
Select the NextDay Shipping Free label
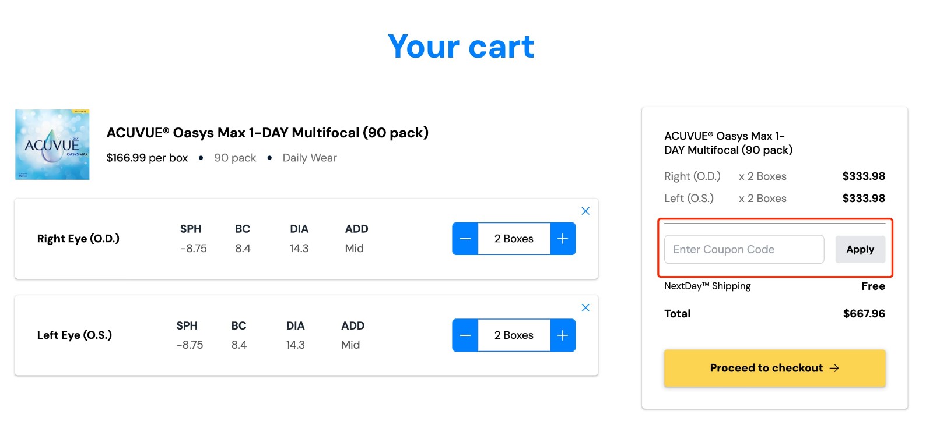(x=707, y=286)
